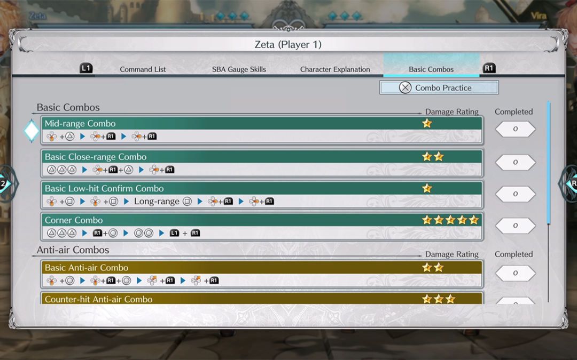The width and height of the screenshot is (577, 360).
Task: Select the Counter-hit Anti-air Combo entry
Action: click(x=262, y=299)
